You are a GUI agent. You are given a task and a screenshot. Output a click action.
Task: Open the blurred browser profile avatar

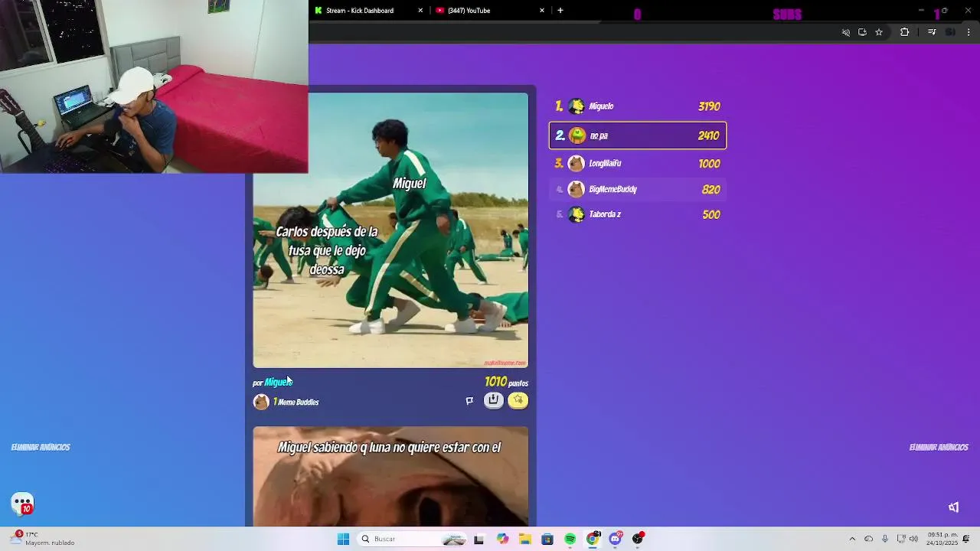pyautogui.click(x=950, y=32)
